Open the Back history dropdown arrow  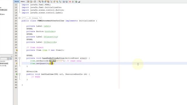33,1
